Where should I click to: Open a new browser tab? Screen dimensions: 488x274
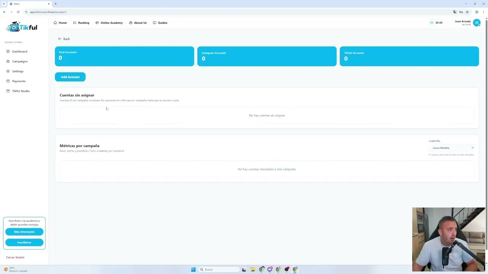pos(56,4)
